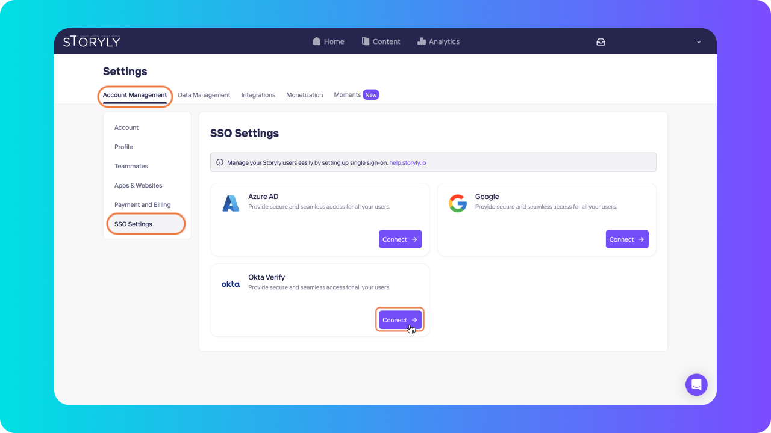Click the Google card title
The height and width of the screenshot is (433, 771).
coord(487,197)
